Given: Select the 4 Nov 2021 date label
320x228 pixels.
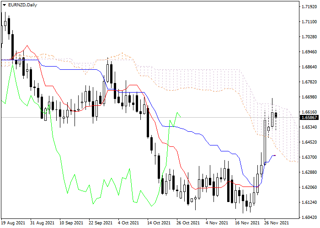Looking at the screenshot, I should [x=216, y=223].
